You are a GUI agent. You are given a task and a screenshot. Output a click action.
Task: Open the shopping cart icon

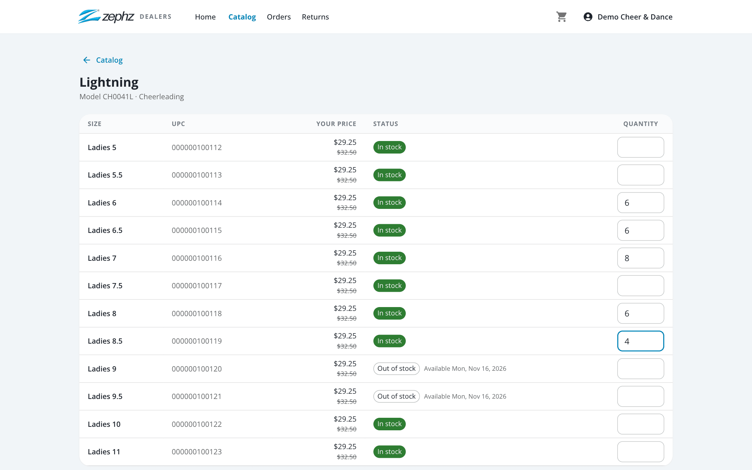[561, 17]
